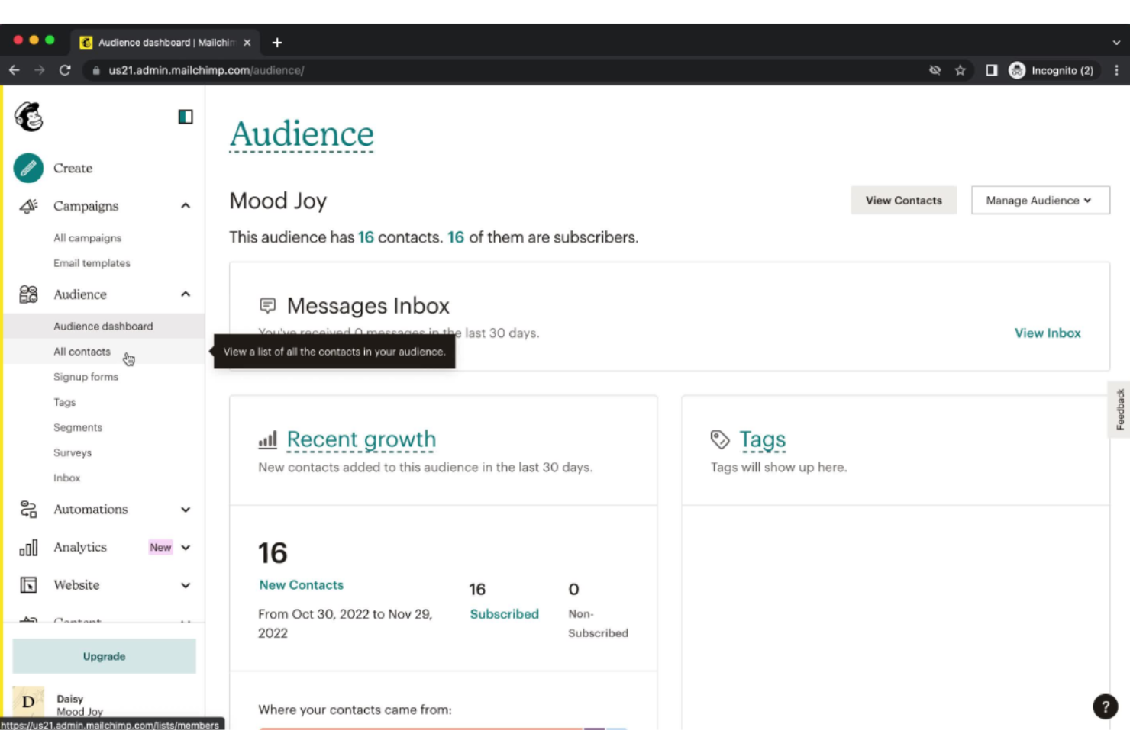This screenshot has height=753, width=1130.
Task: Expand the Analytics section chevron
Action: (186, 548)
